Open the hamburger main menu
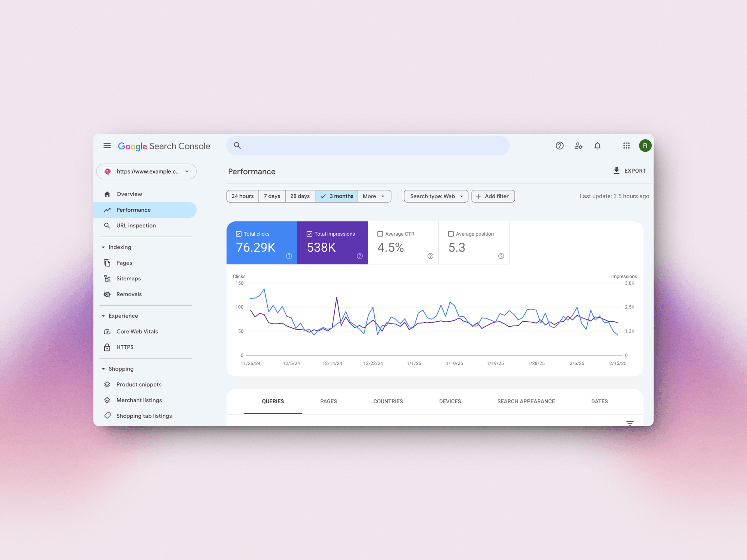 point(107,146)
